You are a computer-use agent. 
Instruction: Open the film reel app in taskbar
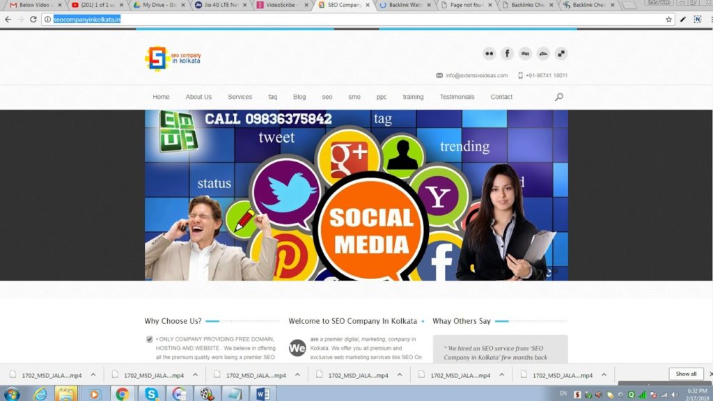pyautogui.click(x=207, y=394)
